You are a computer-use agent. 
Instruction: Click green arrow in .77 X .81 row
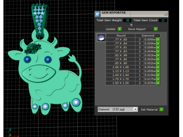pos(158,48)
